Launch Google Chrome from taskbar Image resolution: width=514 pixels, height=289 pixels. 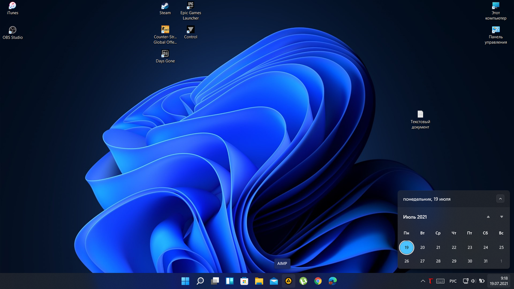(x=318, y=281)
